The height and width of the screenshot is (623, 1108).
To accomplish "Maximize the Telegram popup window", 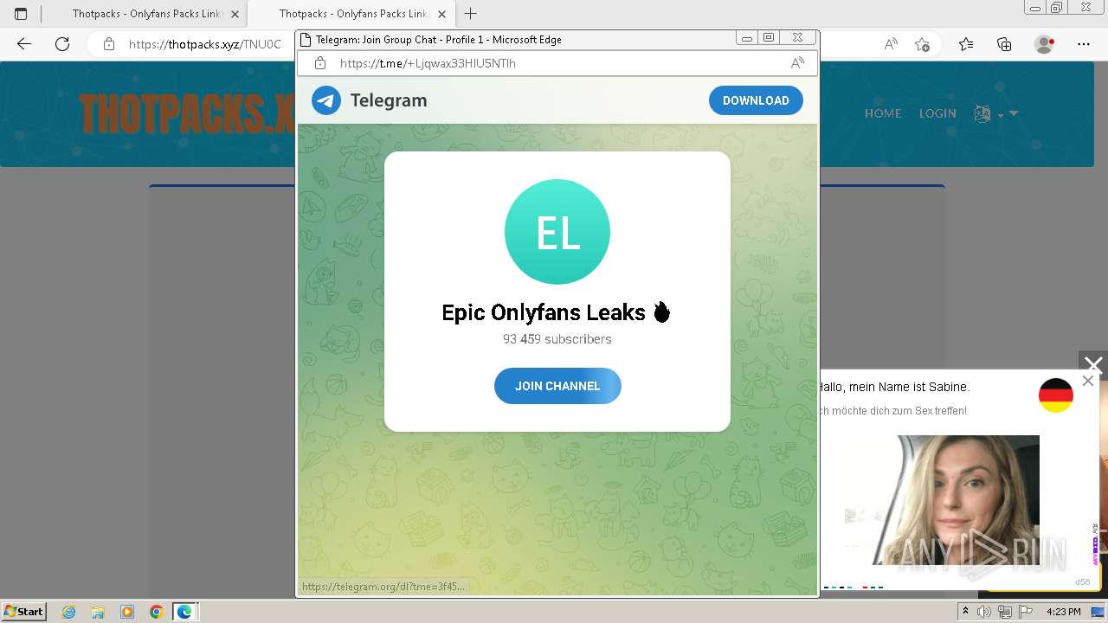I will coord(769,38).
